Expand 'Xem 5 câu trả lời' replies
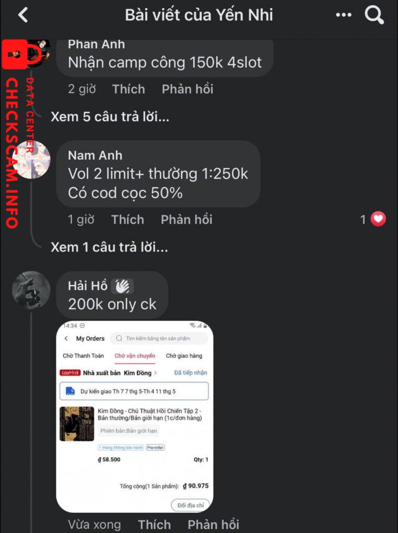Viewport: 398px width, 533px height. 110,117
